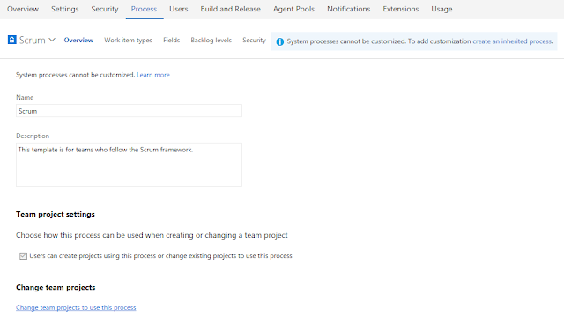This screenshot has height=317, width=564.
Task: Click the 'Team project settings' heading
Action: (56, 214)
